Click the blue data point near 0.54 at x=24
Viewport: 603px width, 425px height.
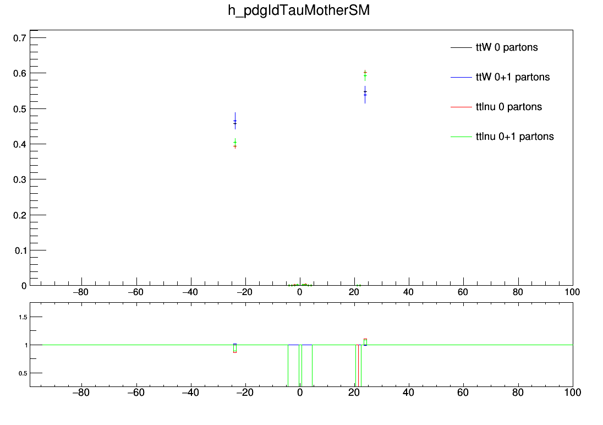click(x=365, y=95)
